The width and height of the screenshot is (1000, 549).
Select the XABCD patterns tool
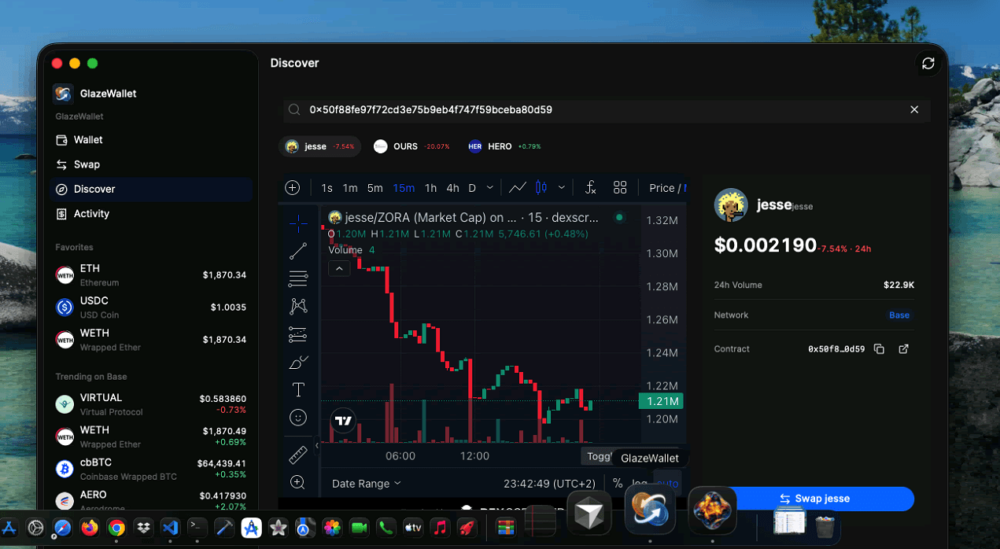pyautogui.click(x=298, y=306)
